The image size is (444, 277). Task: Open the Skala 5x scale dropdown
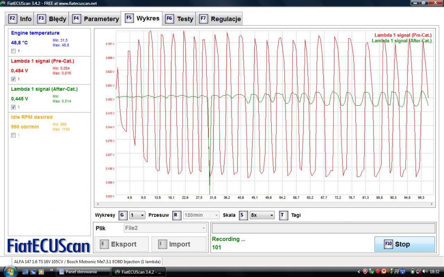coord(262,215)
